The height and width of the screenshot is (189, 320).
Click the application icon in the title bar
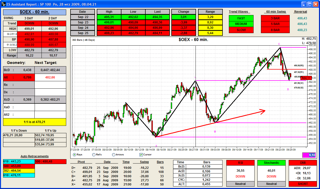(x=3, y=4)
